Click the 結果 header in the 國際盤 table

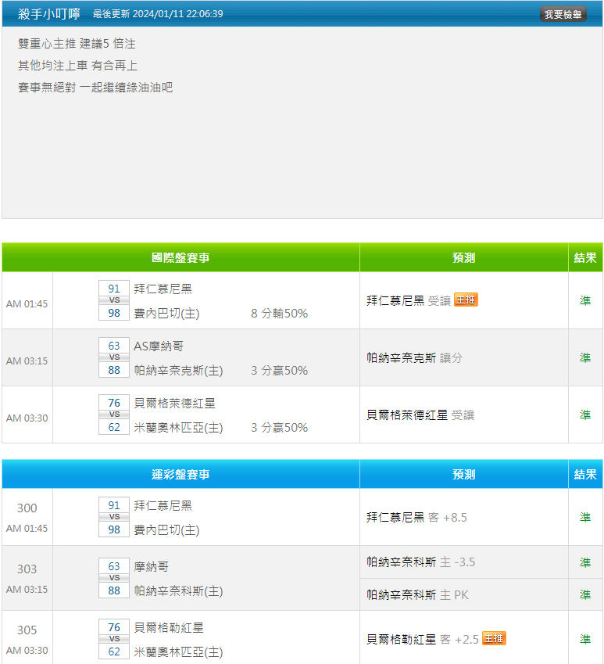pos(585,257)
